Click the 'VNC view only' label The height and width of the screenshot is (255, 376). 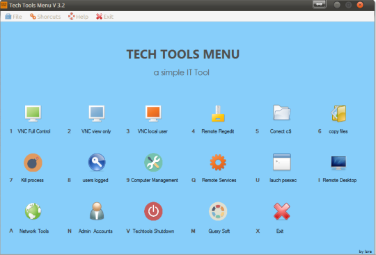[96, 131]
